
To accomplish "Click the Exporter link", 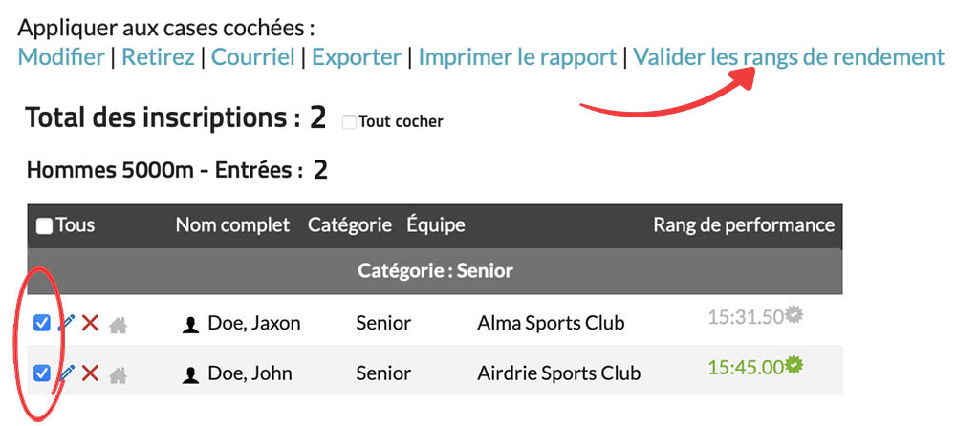I will click(x=357, y=57).
